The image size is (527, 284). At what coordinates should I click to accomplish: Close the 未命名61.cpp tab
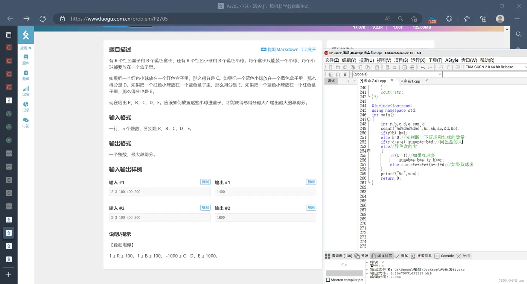tap(392, 80)
